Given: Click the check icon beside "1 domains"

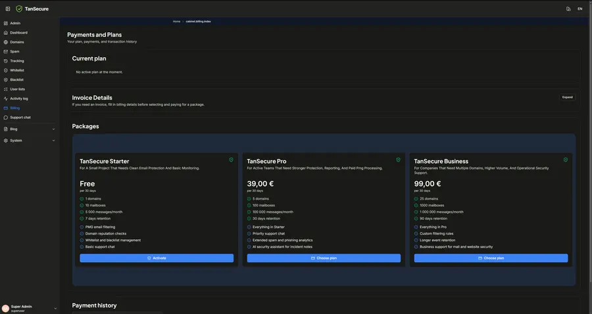Looking at the screenshot, I should (x=82, y=198).
